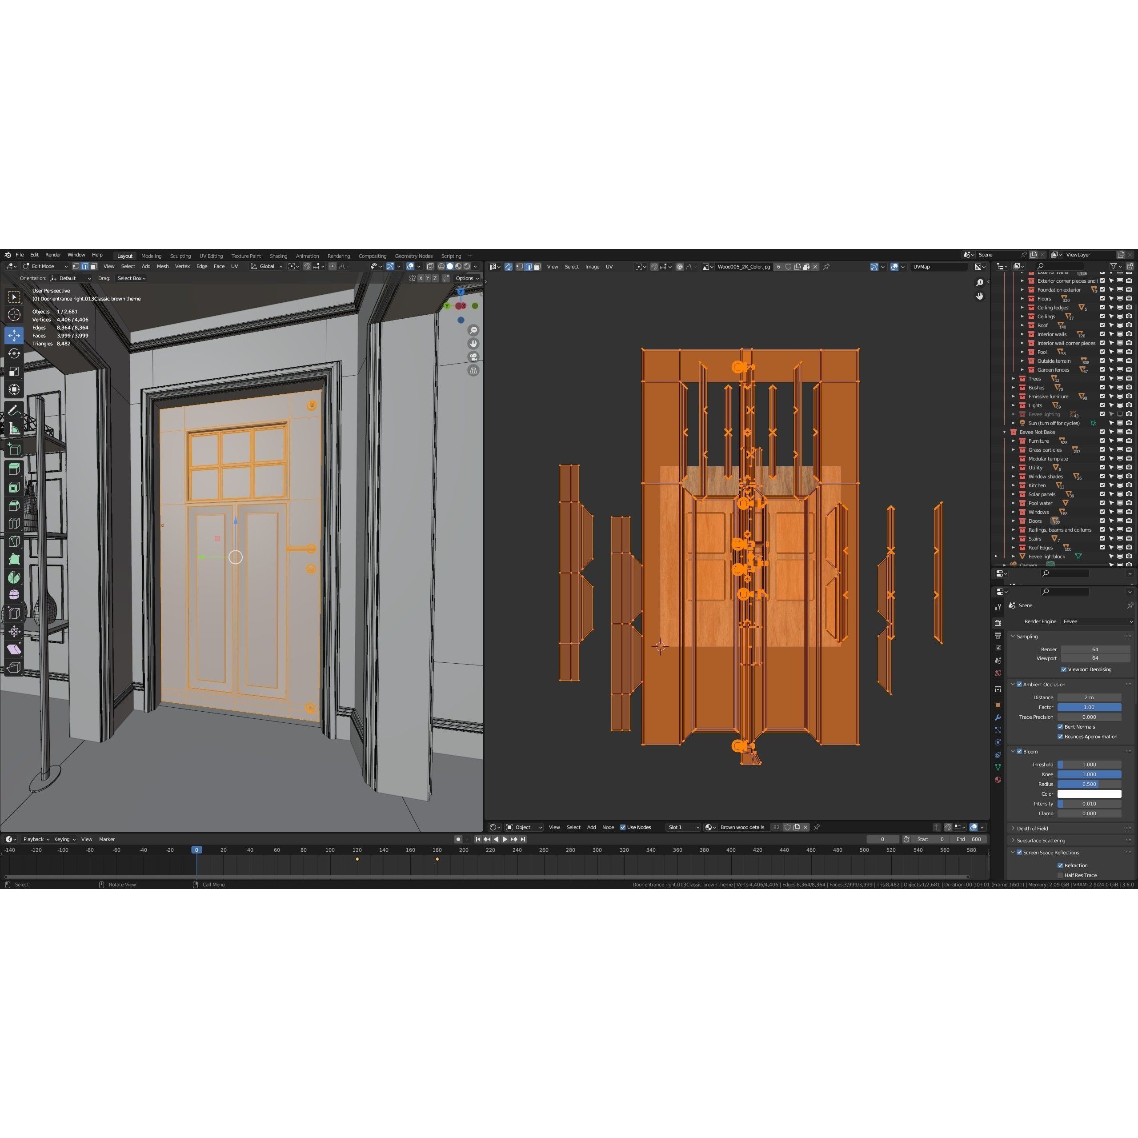This screenshot has height=1138, width=1138.
Task: Switch to the UV Editing workspace tab
Action: pyautogui.click(x=211, y=256)
